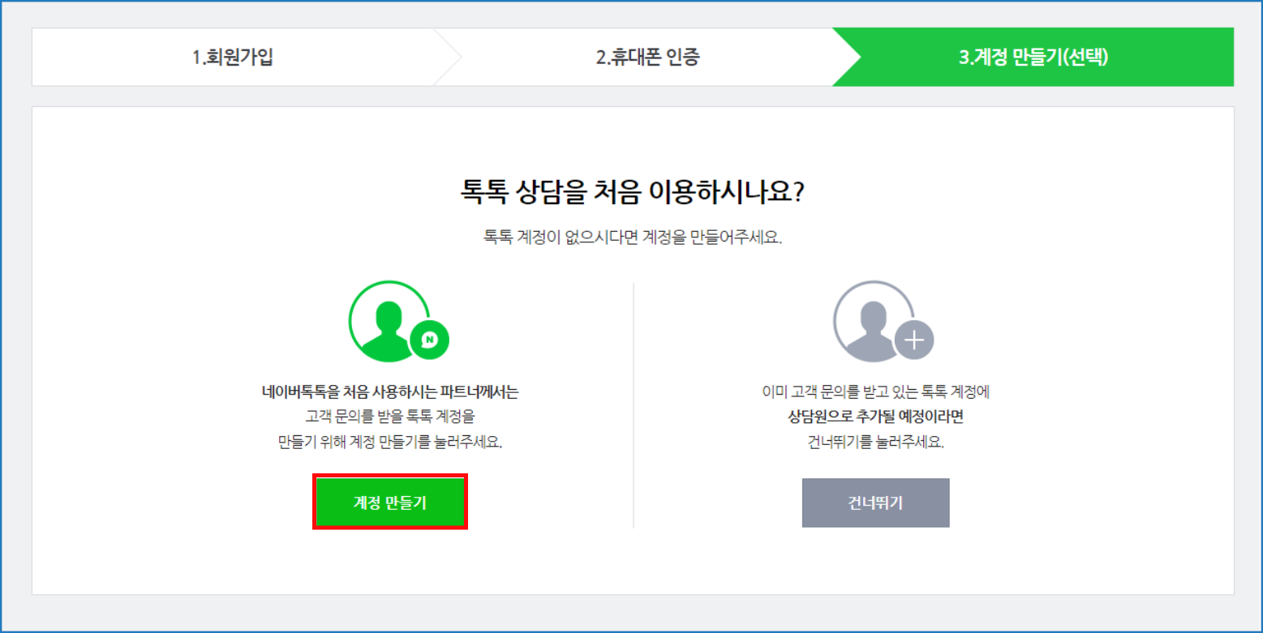
Task: Click the subtitle 톡톡 계정이 없으시다면 text
Action: (633, 239)
